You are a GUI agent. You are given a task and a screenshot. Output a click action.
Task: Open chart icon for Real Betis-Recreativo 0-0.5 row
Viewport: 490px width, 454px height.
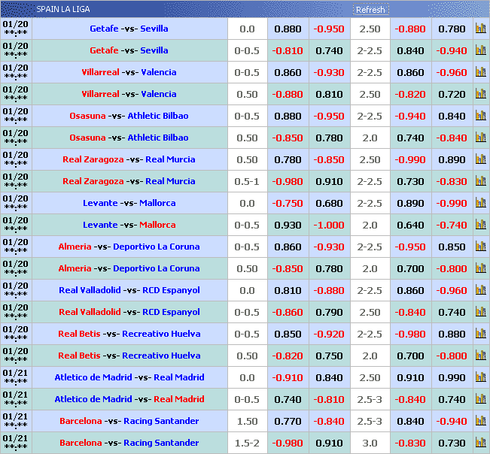tap(480, 334)
